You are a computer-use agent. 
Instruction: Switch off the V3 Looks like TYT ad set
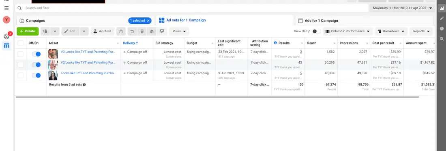36,54
